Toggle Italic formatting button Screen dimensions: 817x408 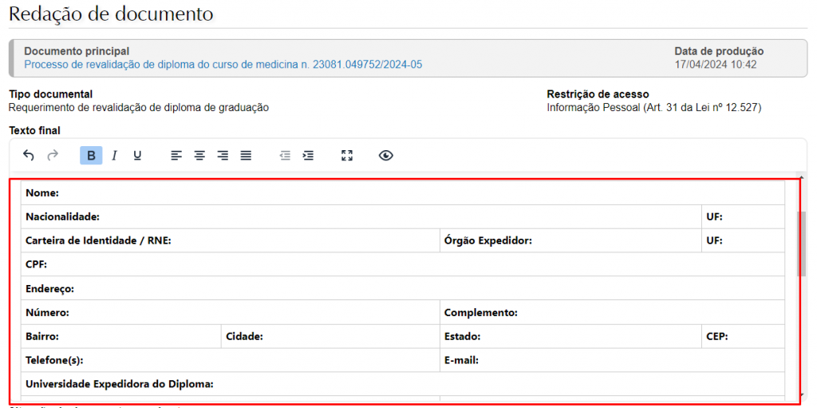[x=114, y=156]
